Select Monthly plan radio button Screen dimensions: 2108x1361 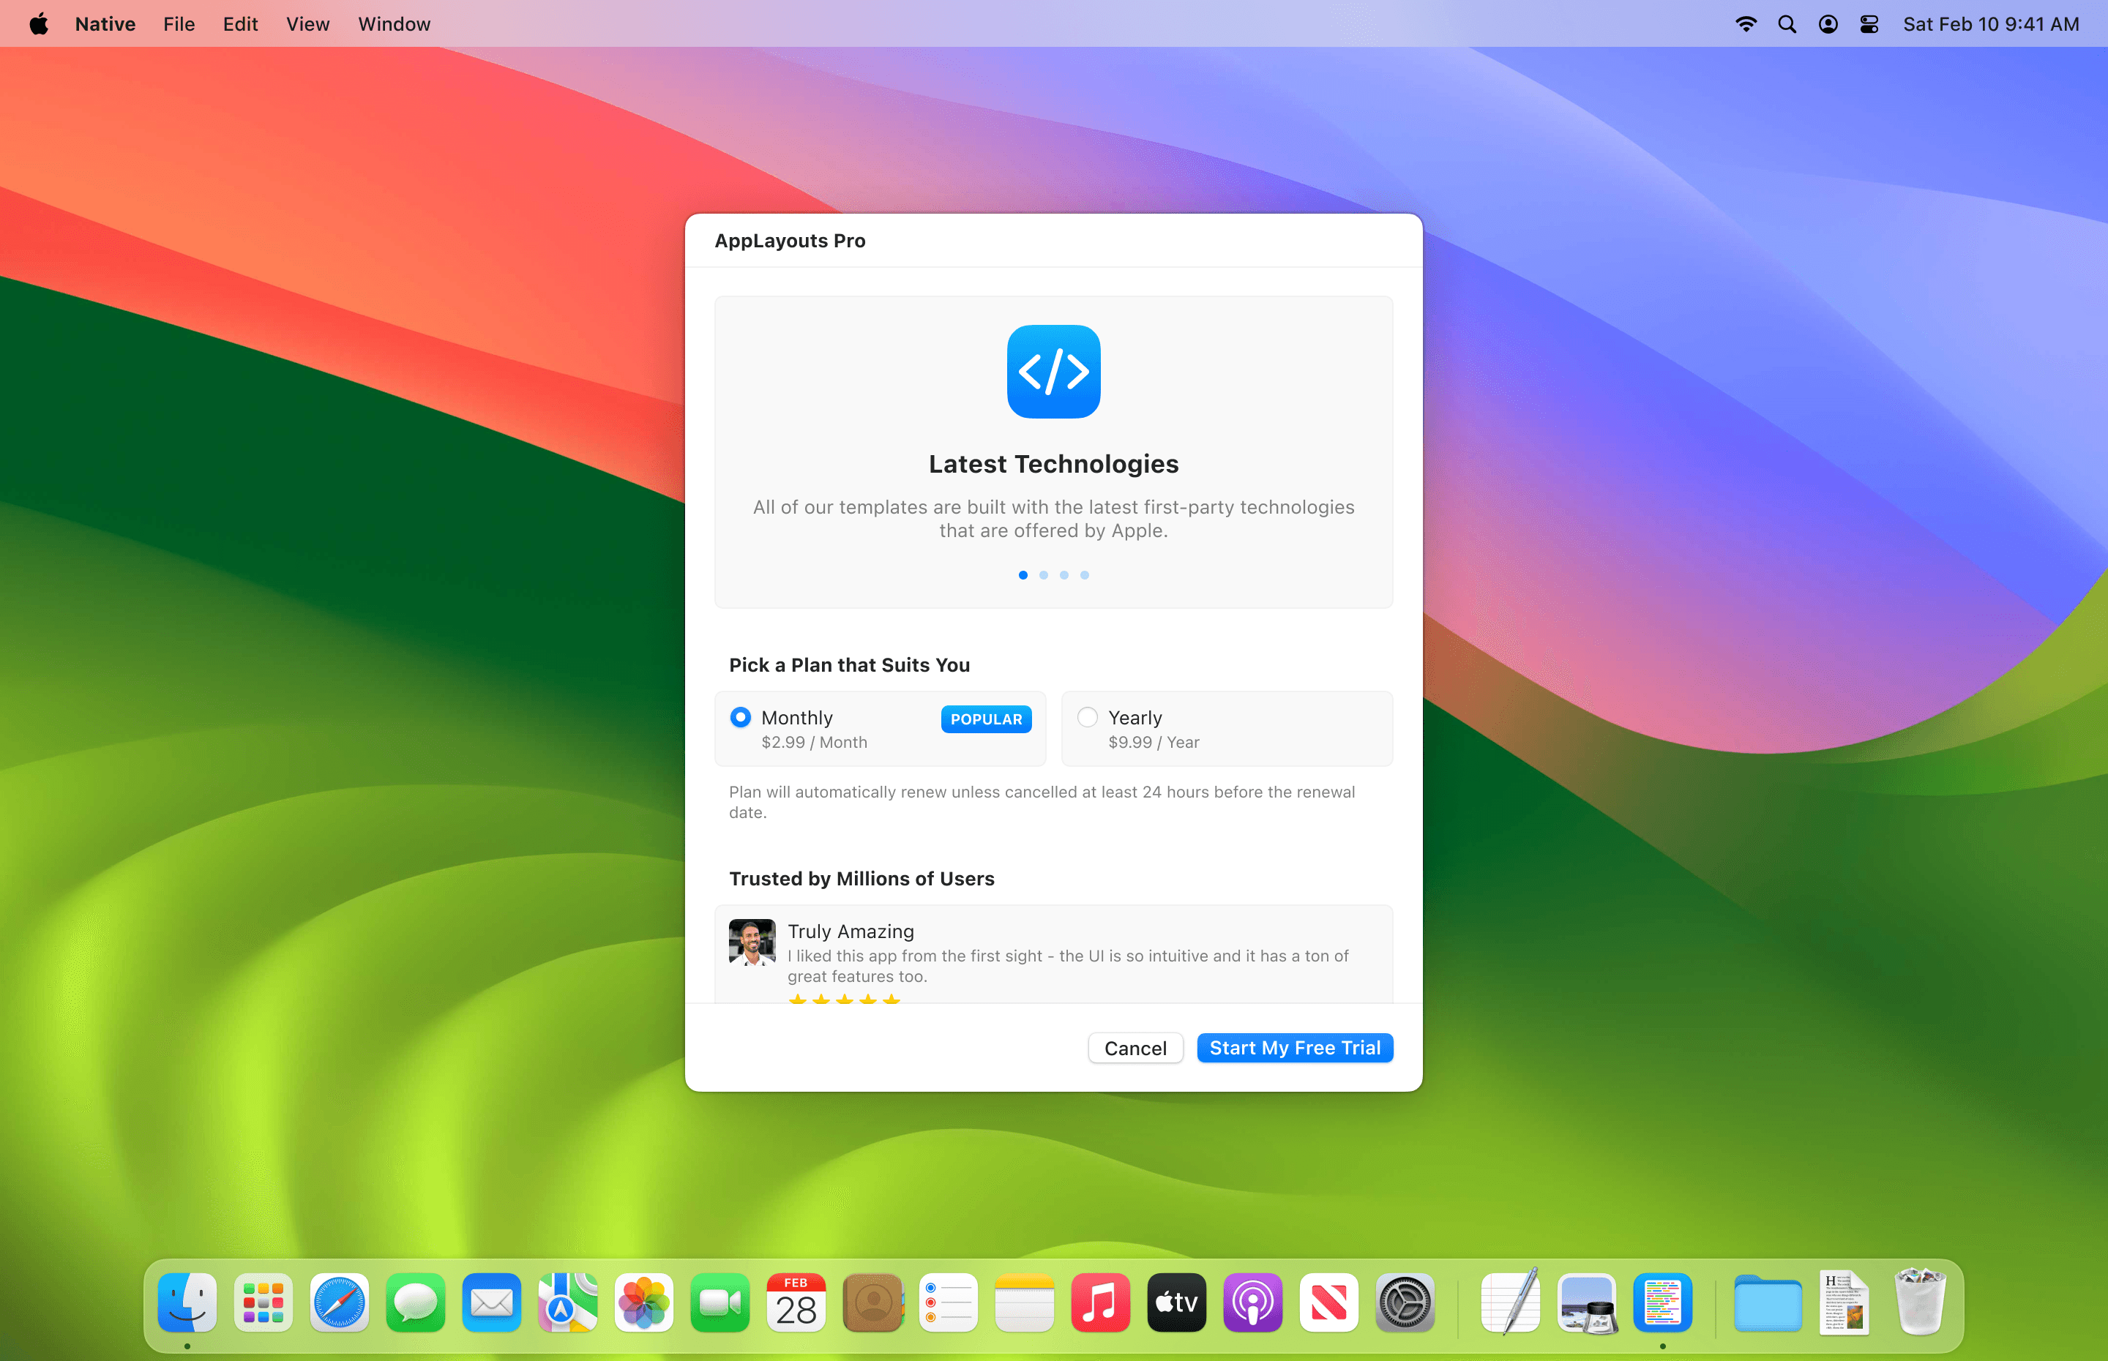click(742, 716)
